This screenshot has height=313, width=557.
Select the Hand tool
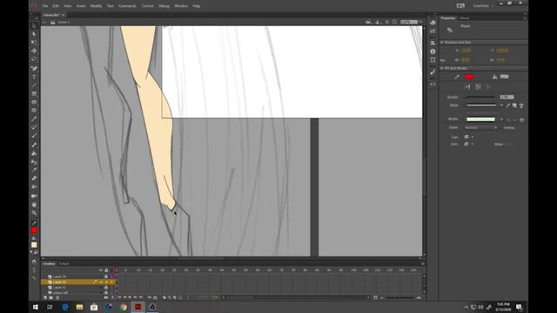pyautogui.click(x=34, y=204)
